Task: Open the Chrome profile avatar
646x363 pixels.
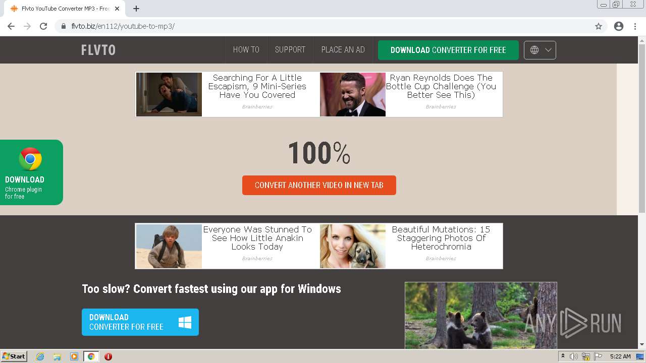Action: click(619, 26)
